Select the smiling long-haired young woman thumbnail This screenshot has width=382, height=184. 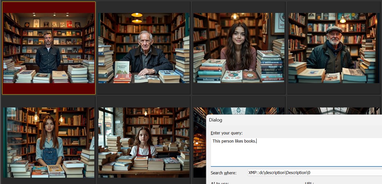pos(238,48)
